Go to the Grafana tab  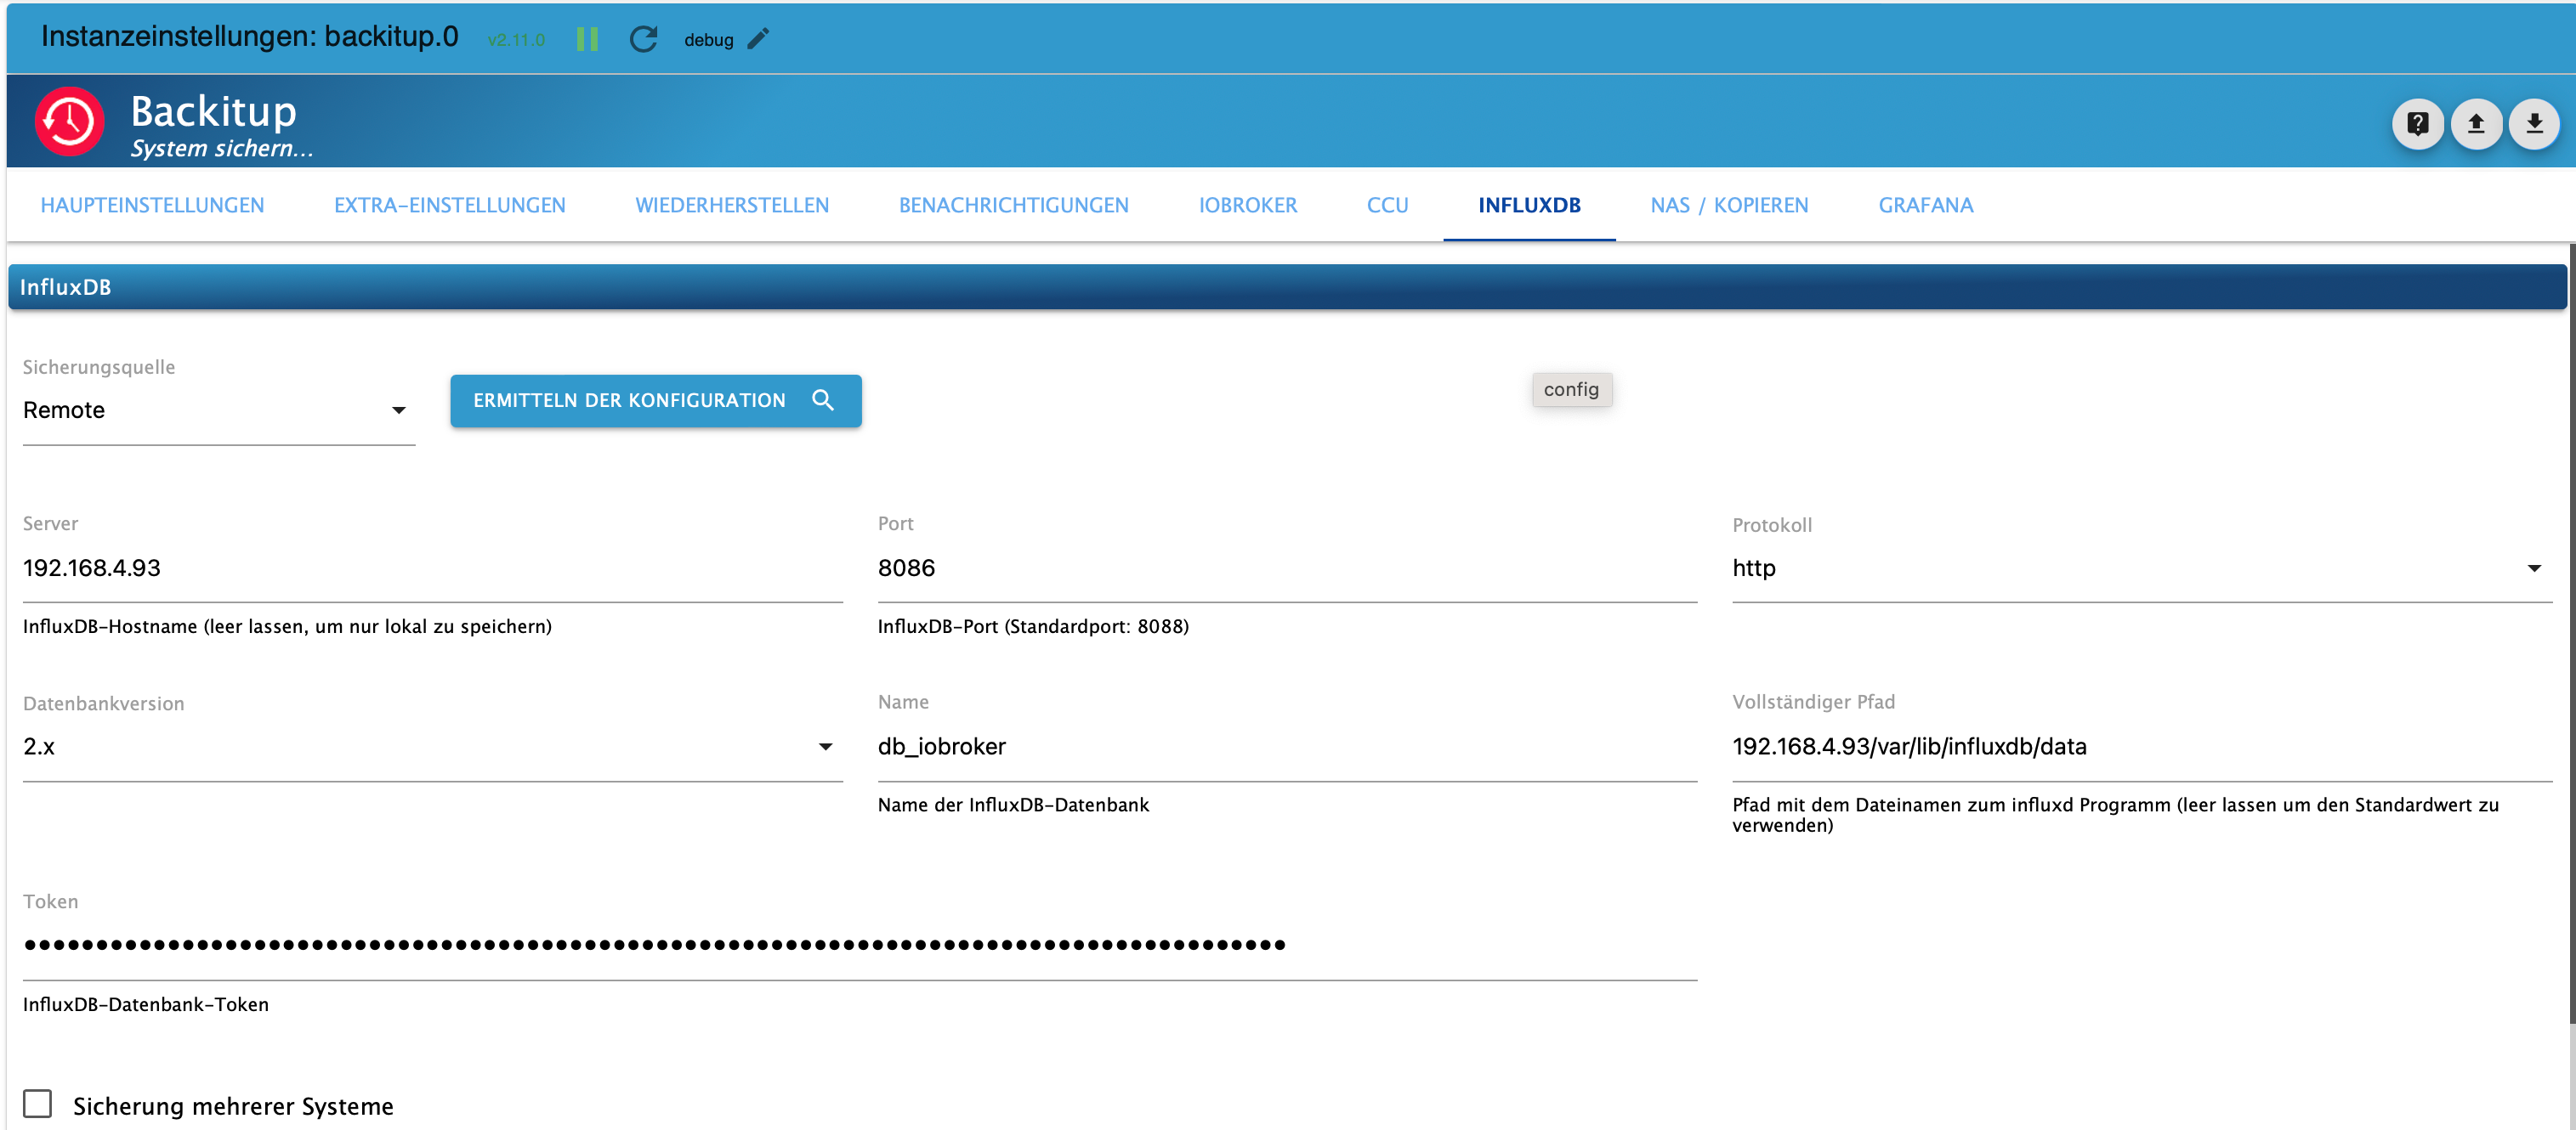click(1925, 205)
